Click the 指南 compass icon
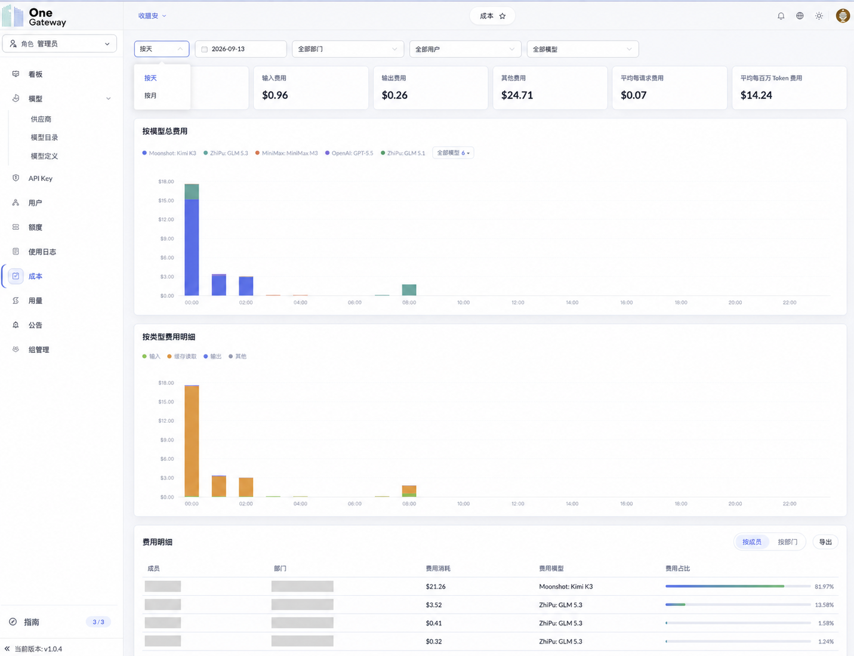The width and height of the screenshot is (854, 656). (13, 622)
